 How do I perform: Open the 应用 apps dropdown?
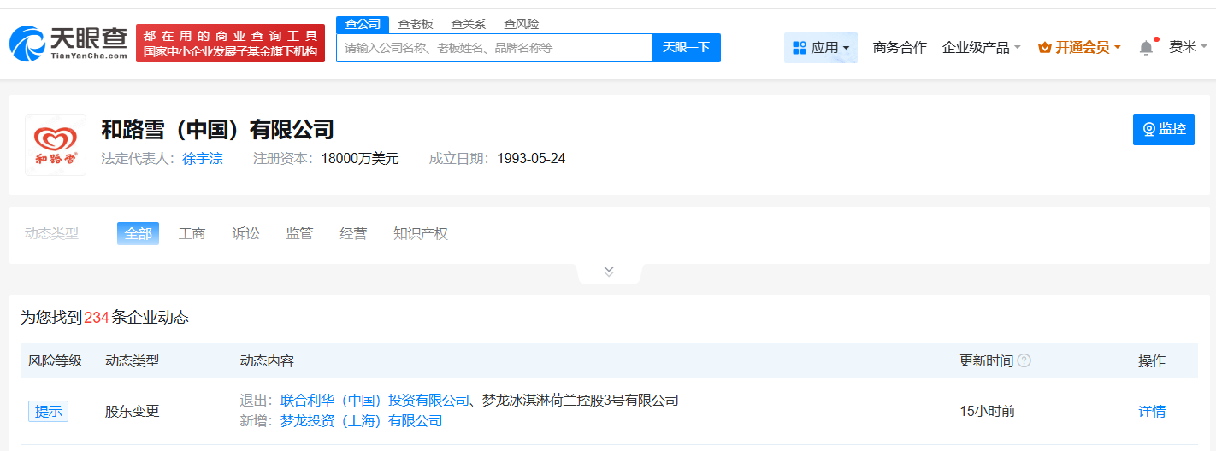pos(821,48)
